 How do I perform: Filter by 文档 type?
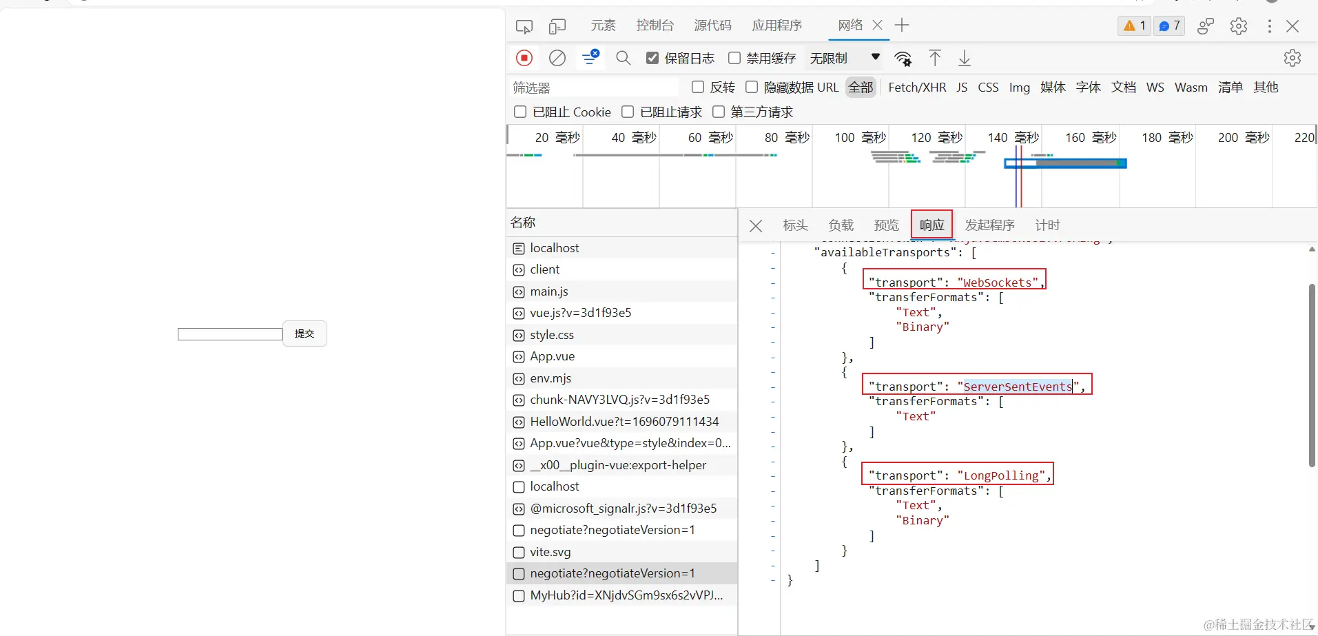(1124, 88)
